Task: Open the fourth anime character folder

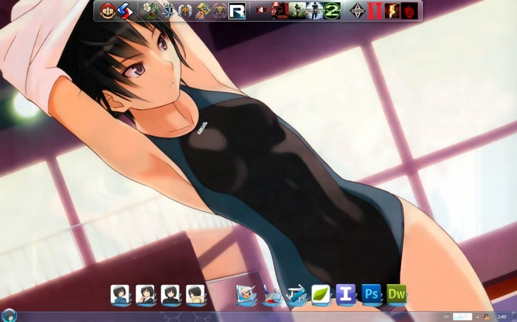Action: pos(195,295)
